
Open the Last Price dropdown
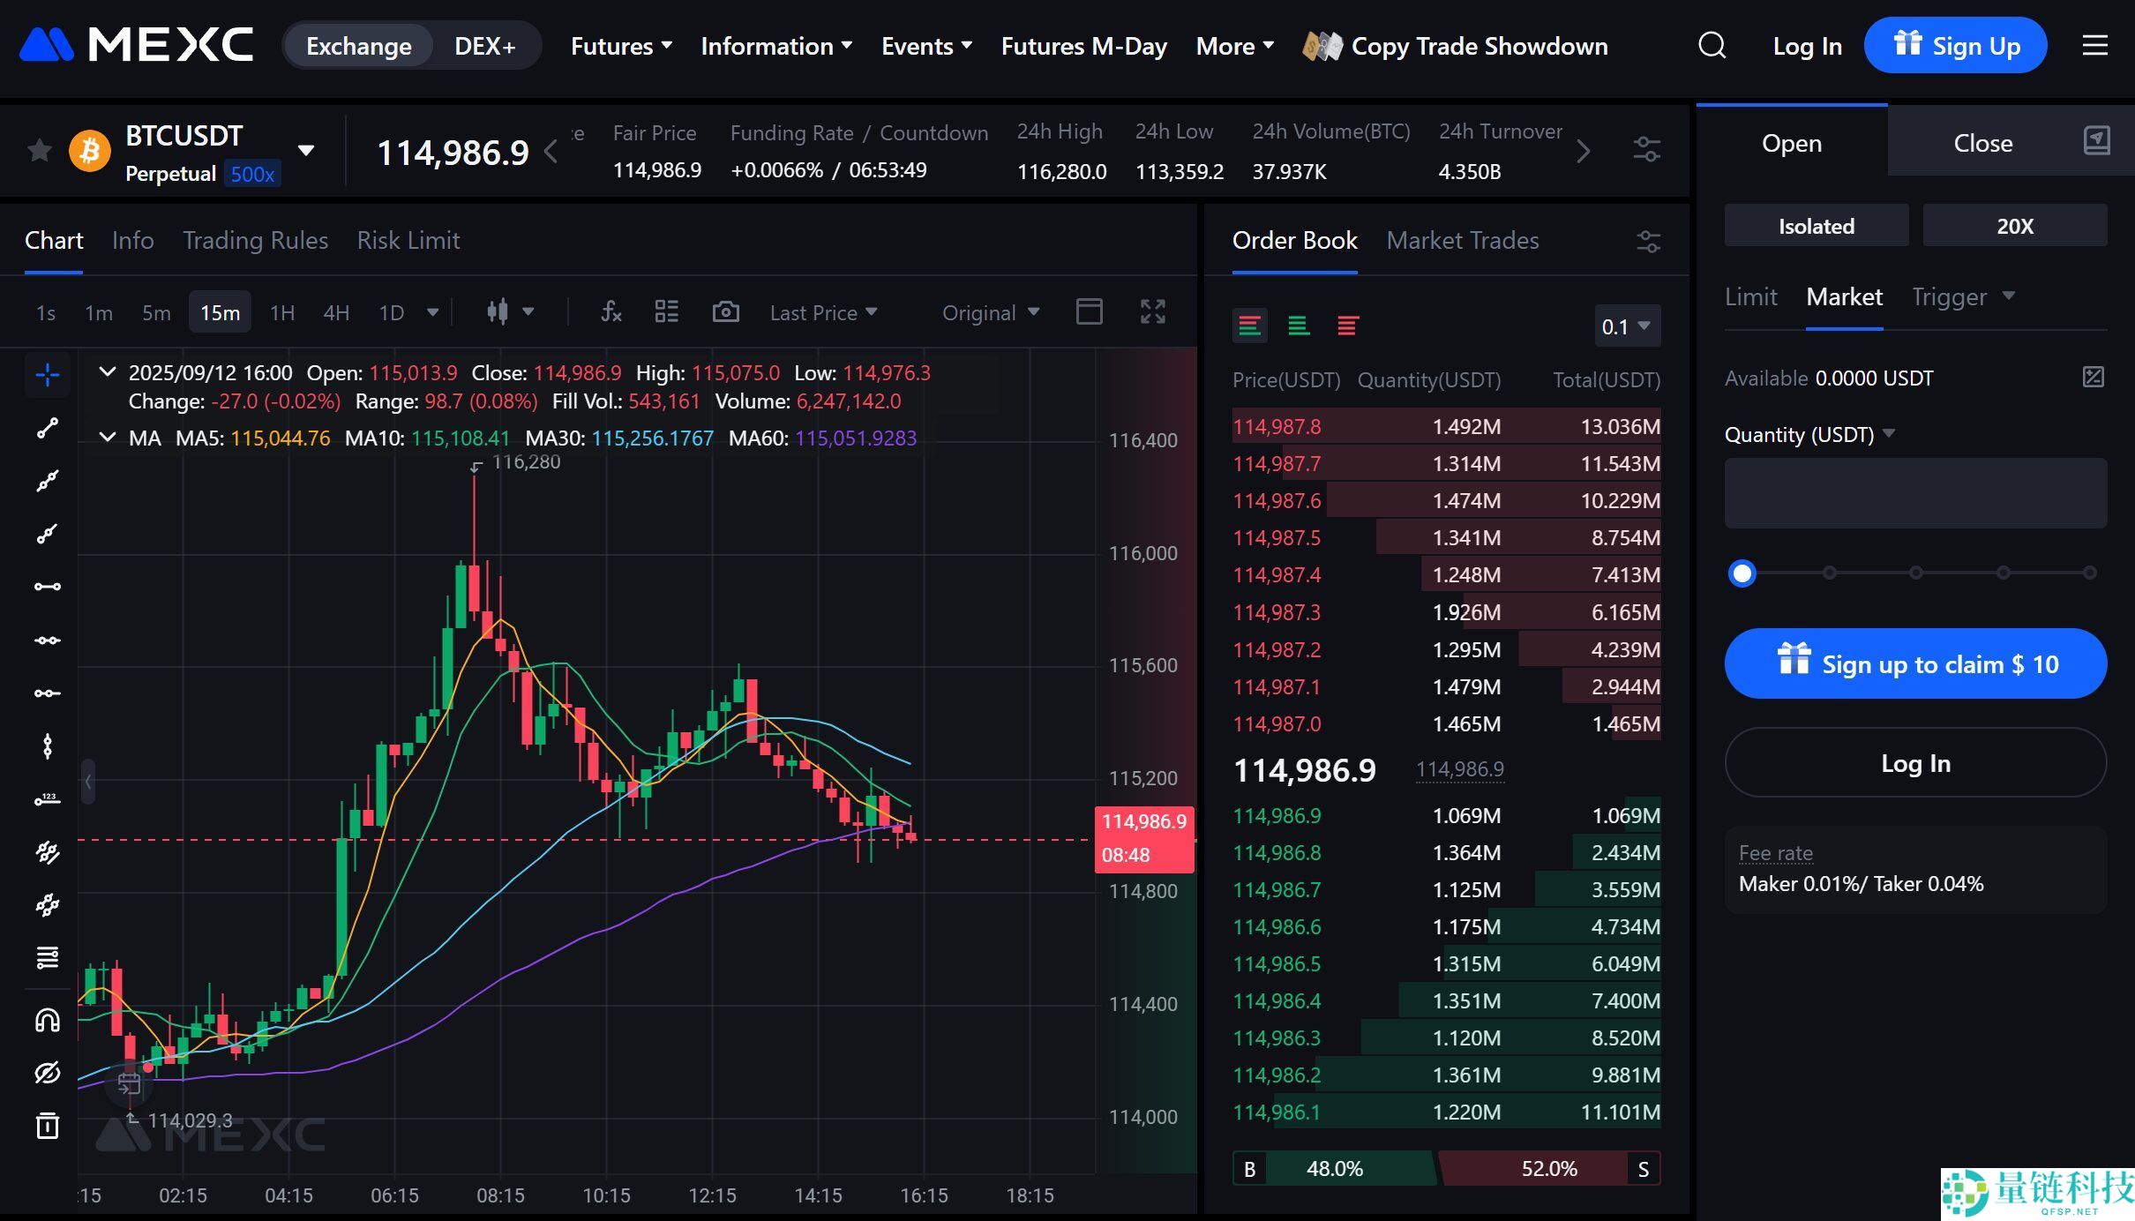tap(822, 312)
